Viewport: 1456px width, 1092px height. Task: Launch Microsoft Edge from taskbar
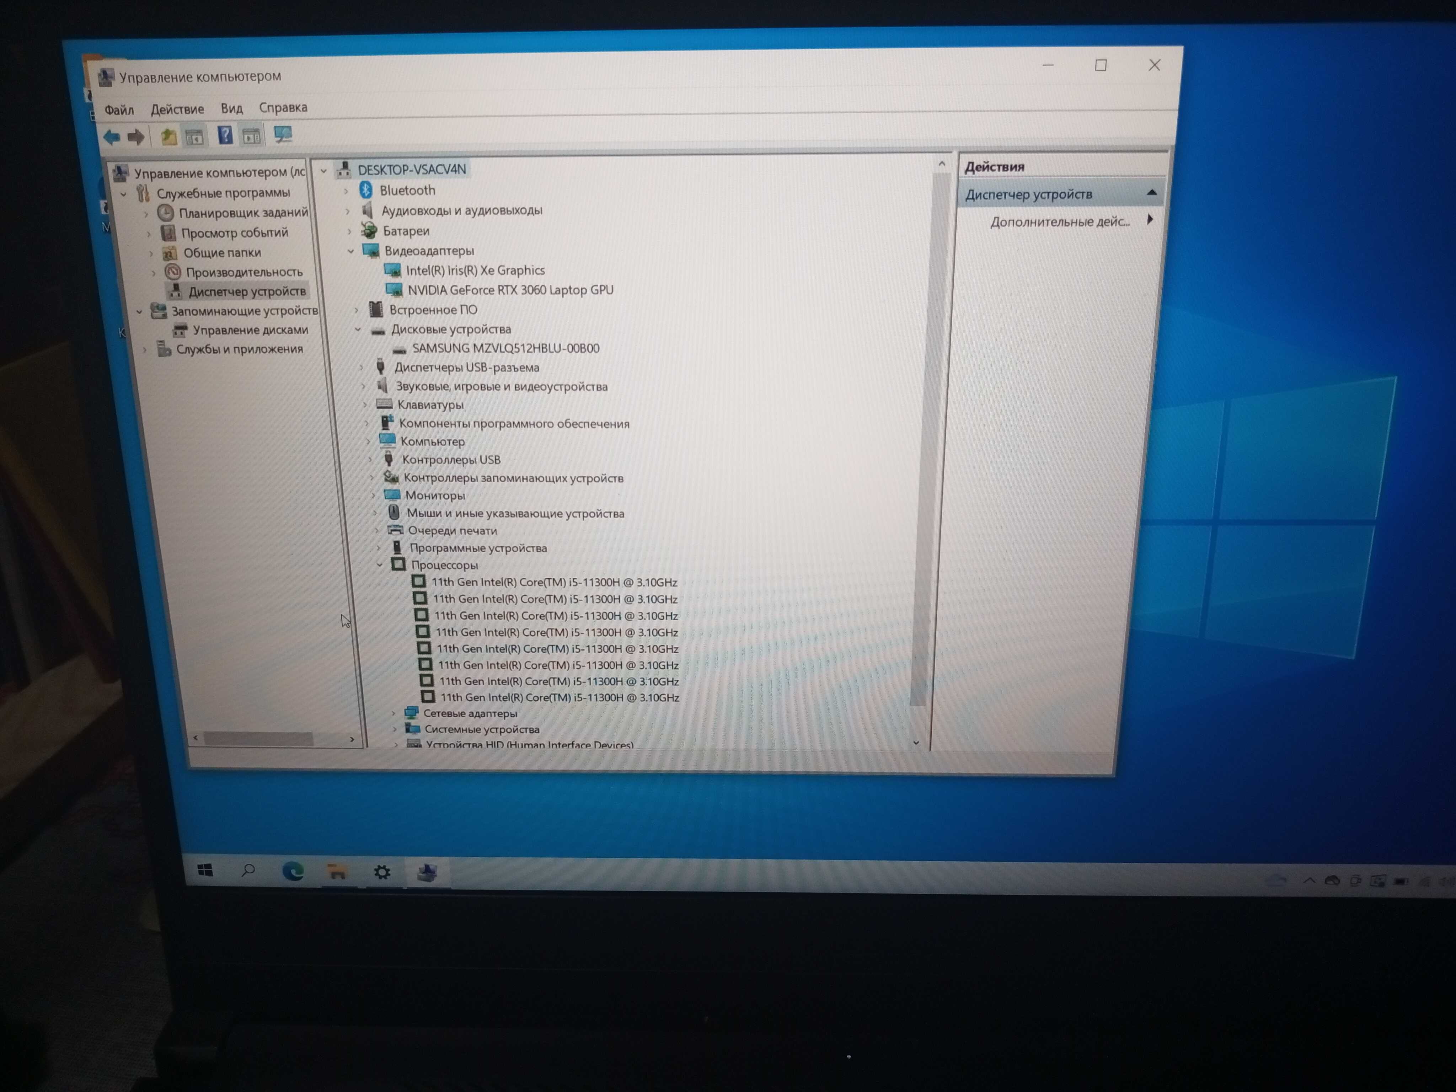click(293, 872)
